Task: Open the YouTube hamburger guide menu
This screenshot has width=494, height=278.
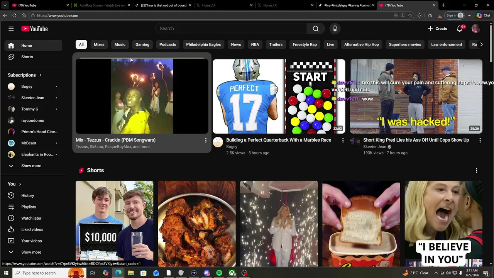Action: pos(11,29)
